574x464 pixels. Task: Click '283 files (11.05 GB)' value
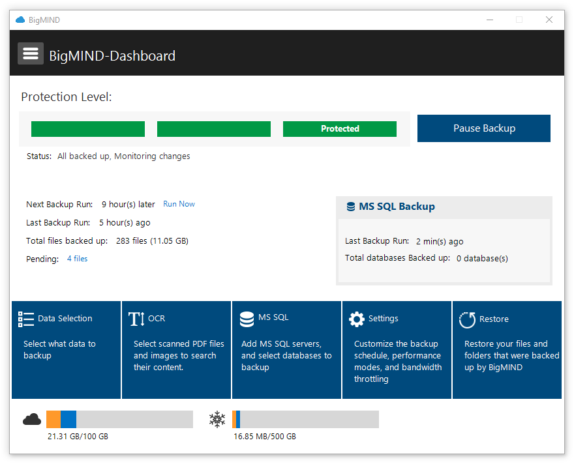click(x=152, y=241)
